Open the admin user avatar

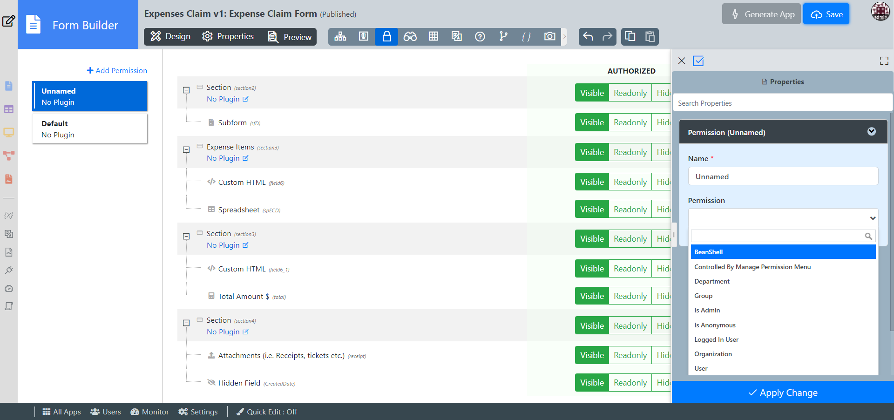point(880,11)
